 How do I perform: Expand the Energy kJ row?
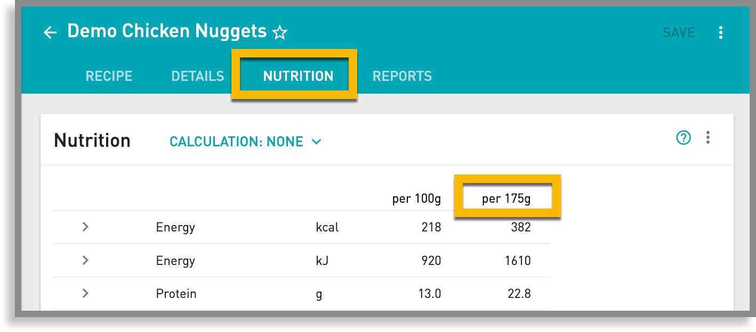pyautogui.click(x=85, y=260)
